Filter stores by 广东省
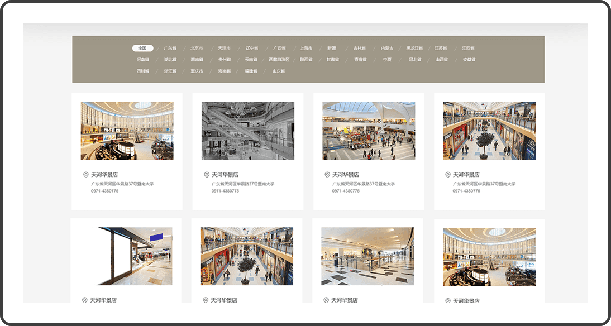The image size is (611, 326). tap(170, 48)
